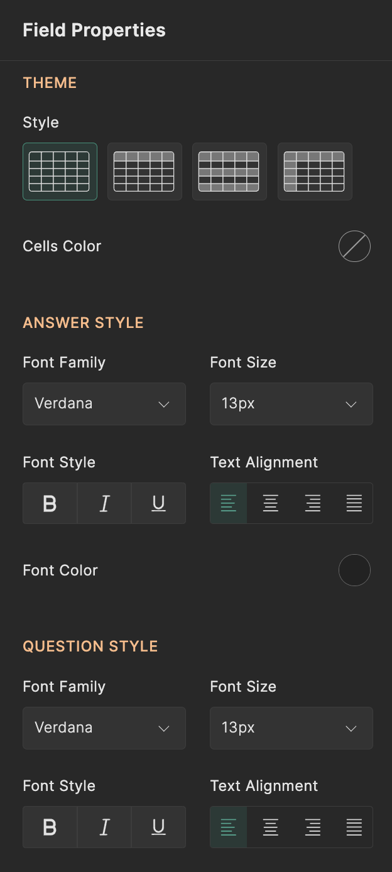
Task: Toggle bold in Answer Style
Action: click(x=50, y=503)
